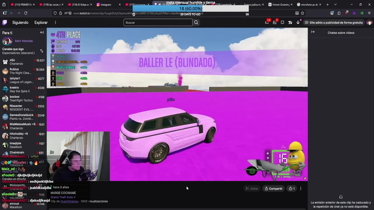Click Dile adiós a publicidad button
This screenshot has height=210, width=374.
(333, 22)
